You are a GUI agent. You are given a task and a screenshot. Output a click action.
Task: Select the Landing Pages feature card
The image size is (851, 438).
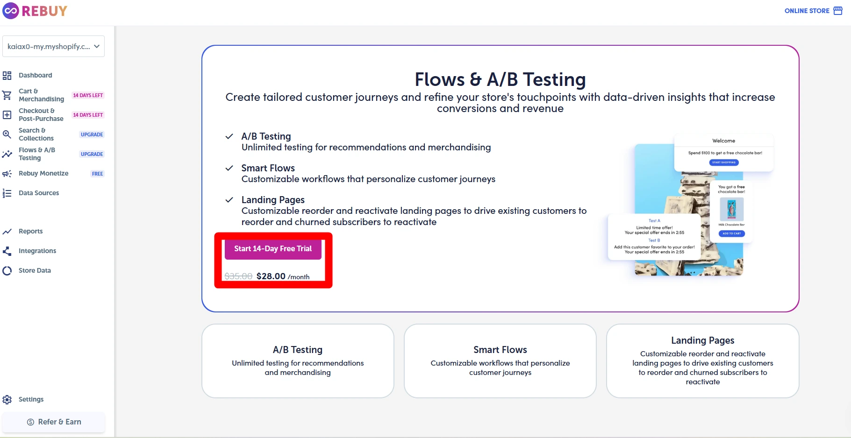703,361
